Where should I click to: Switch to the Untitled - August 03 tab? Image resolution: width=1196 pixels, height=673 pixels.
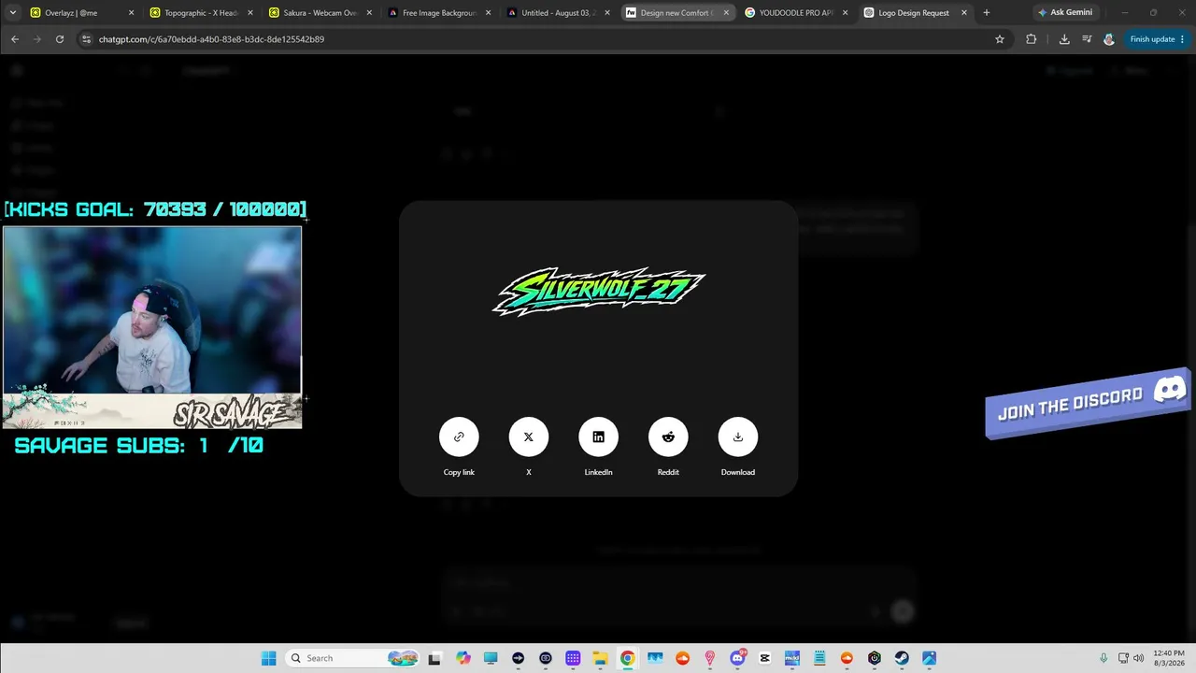556,13
